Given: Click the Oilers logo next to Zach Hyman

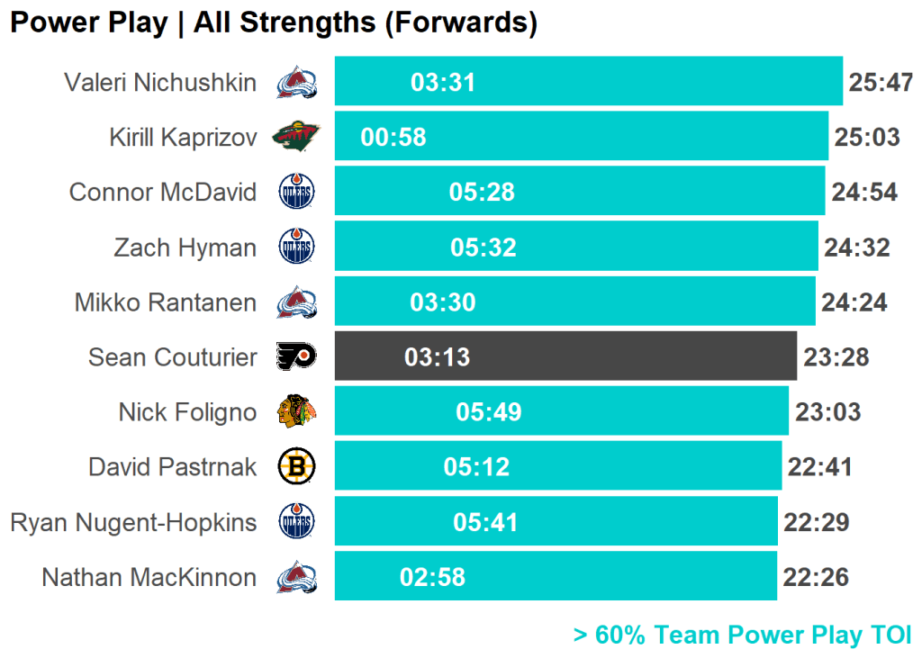Looking at the screenshot, I should click(296, 247).
